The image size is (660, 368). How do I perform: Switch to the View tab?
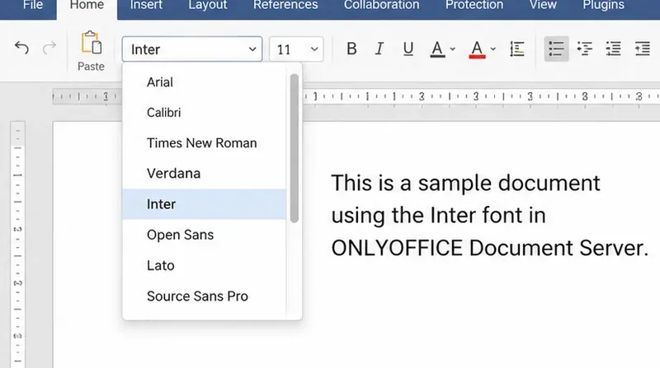point(543,7)
